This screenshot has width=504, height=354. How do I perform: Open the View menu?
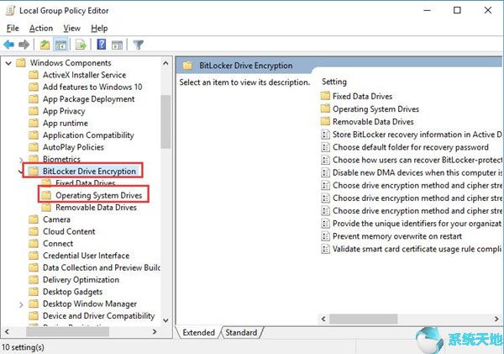[71, 28]
